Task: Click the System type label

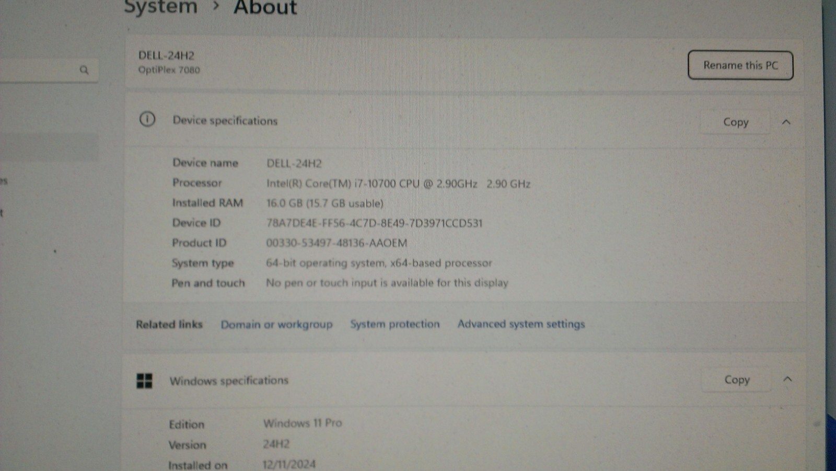Action: [203, 263]
